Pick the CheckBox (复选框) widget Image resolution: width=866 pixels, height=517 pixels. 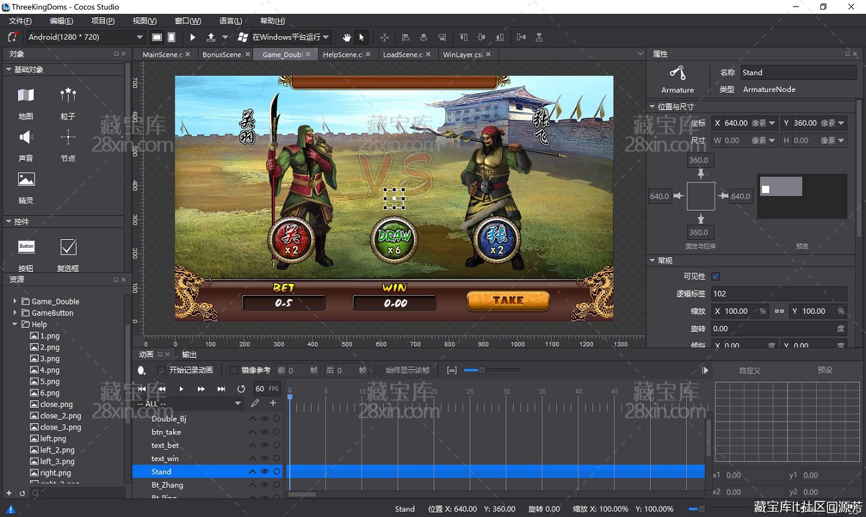pos(68,254)
